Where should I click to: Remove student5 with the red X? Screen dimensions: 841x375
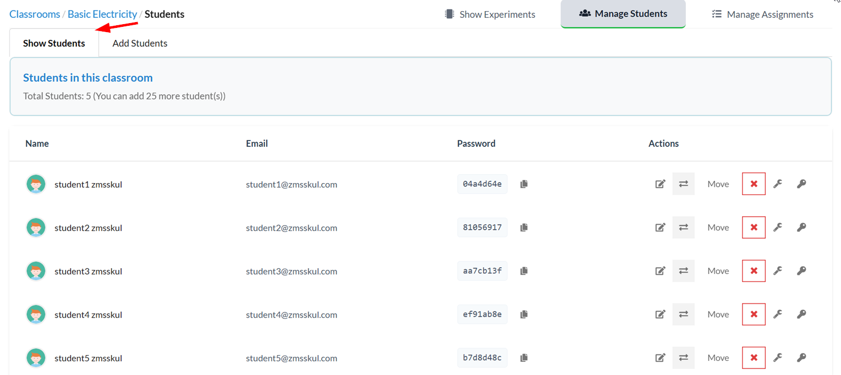[754, 358]
